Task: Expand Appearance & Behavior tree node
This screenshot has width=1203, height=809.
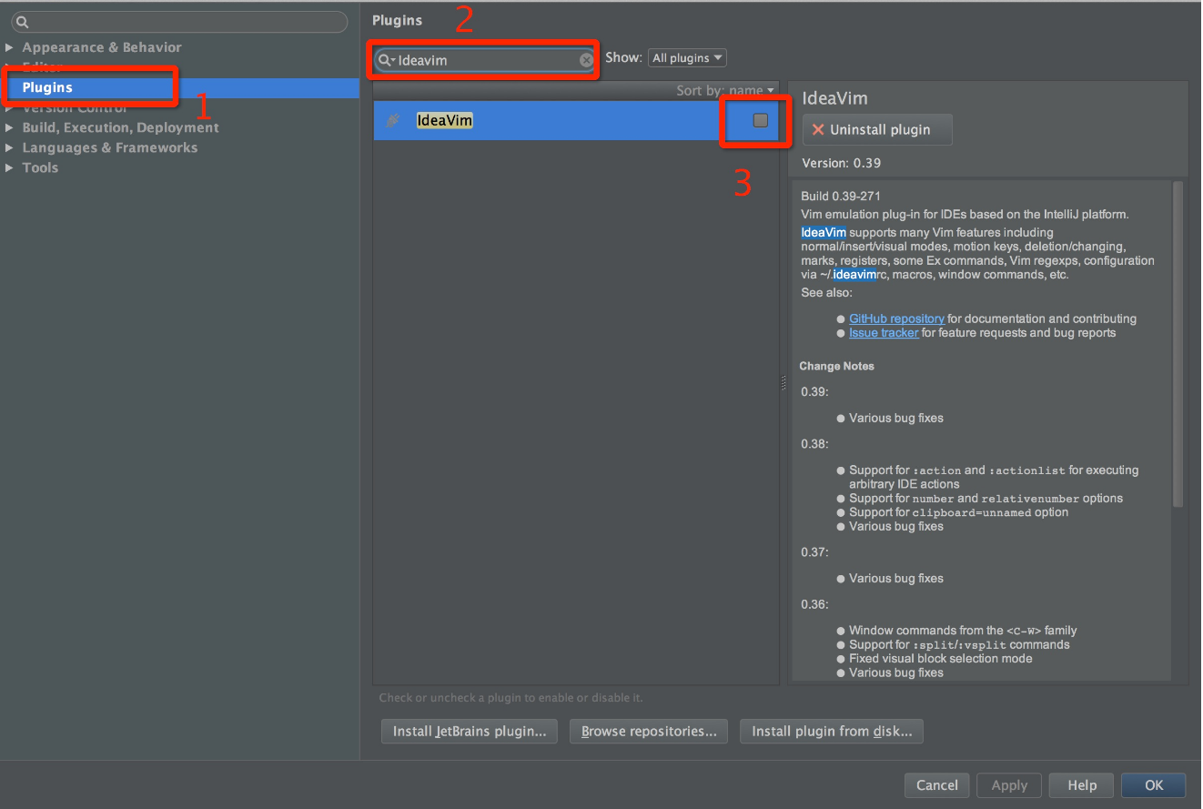Action: 9,47
